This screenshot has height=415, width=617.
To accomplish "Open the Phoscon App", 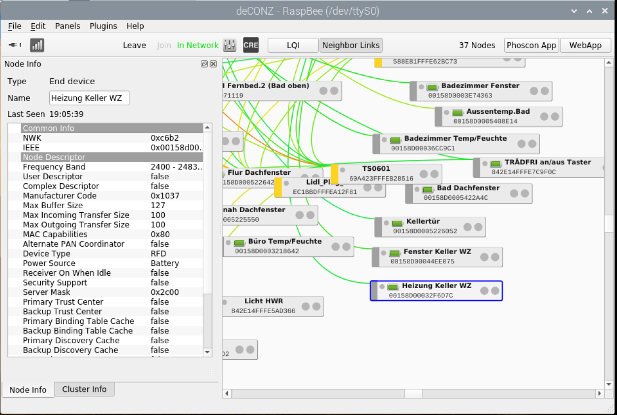I will 532,45.
